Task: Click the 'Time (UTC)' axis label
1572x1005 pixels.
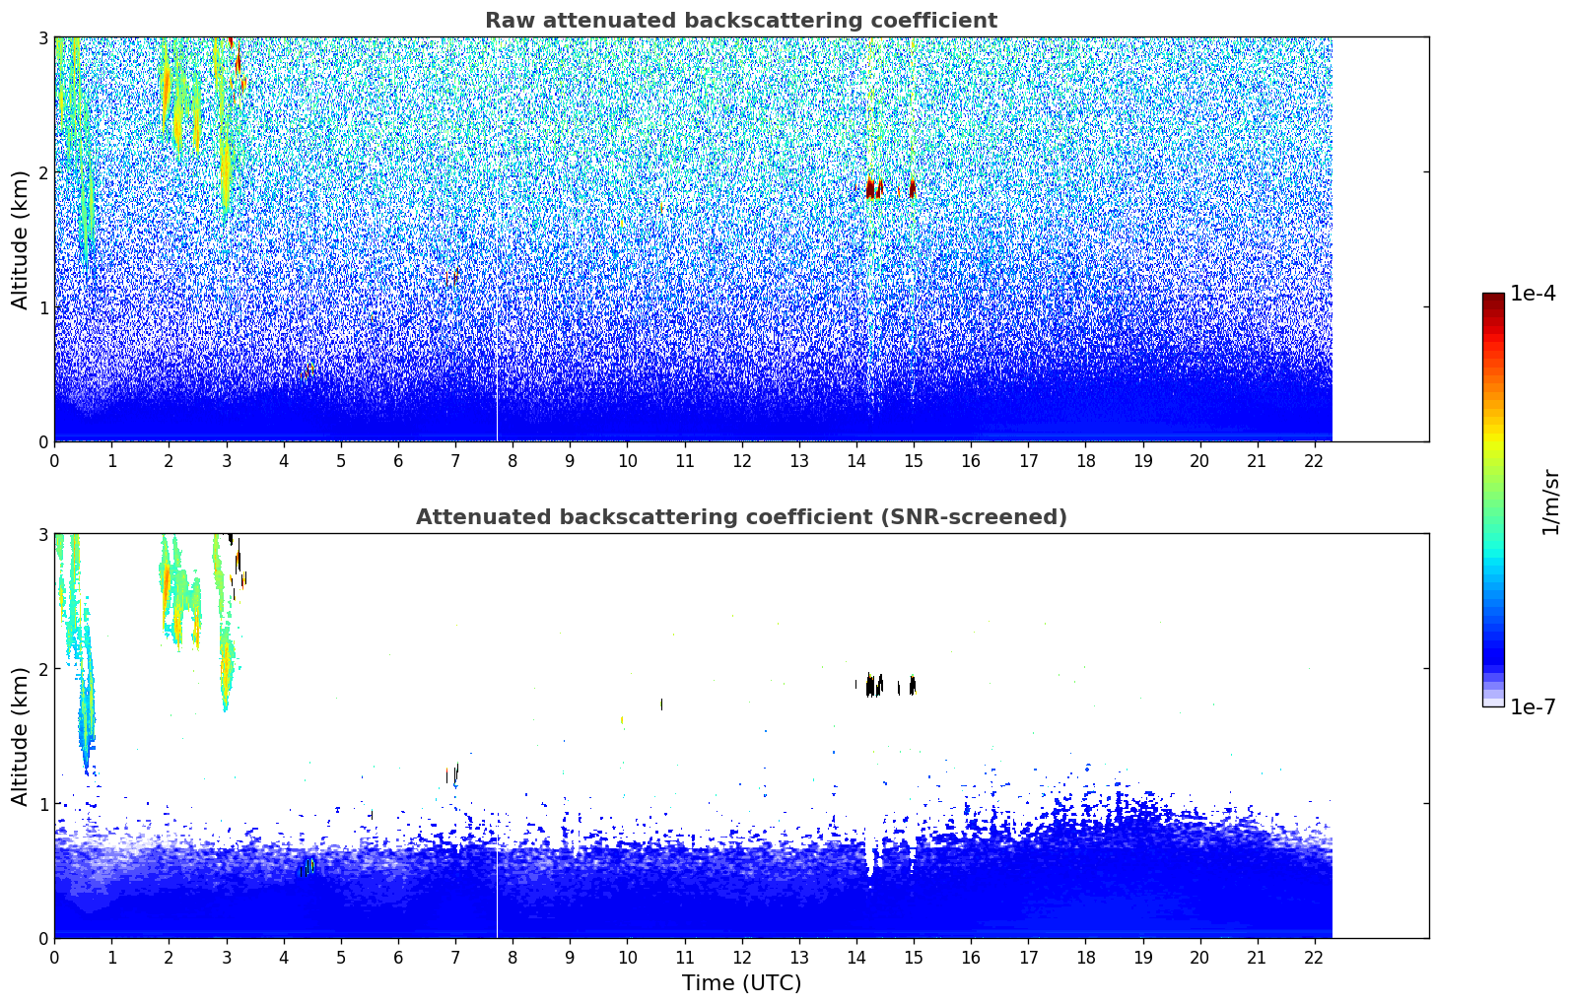Action: pos(741,983)
